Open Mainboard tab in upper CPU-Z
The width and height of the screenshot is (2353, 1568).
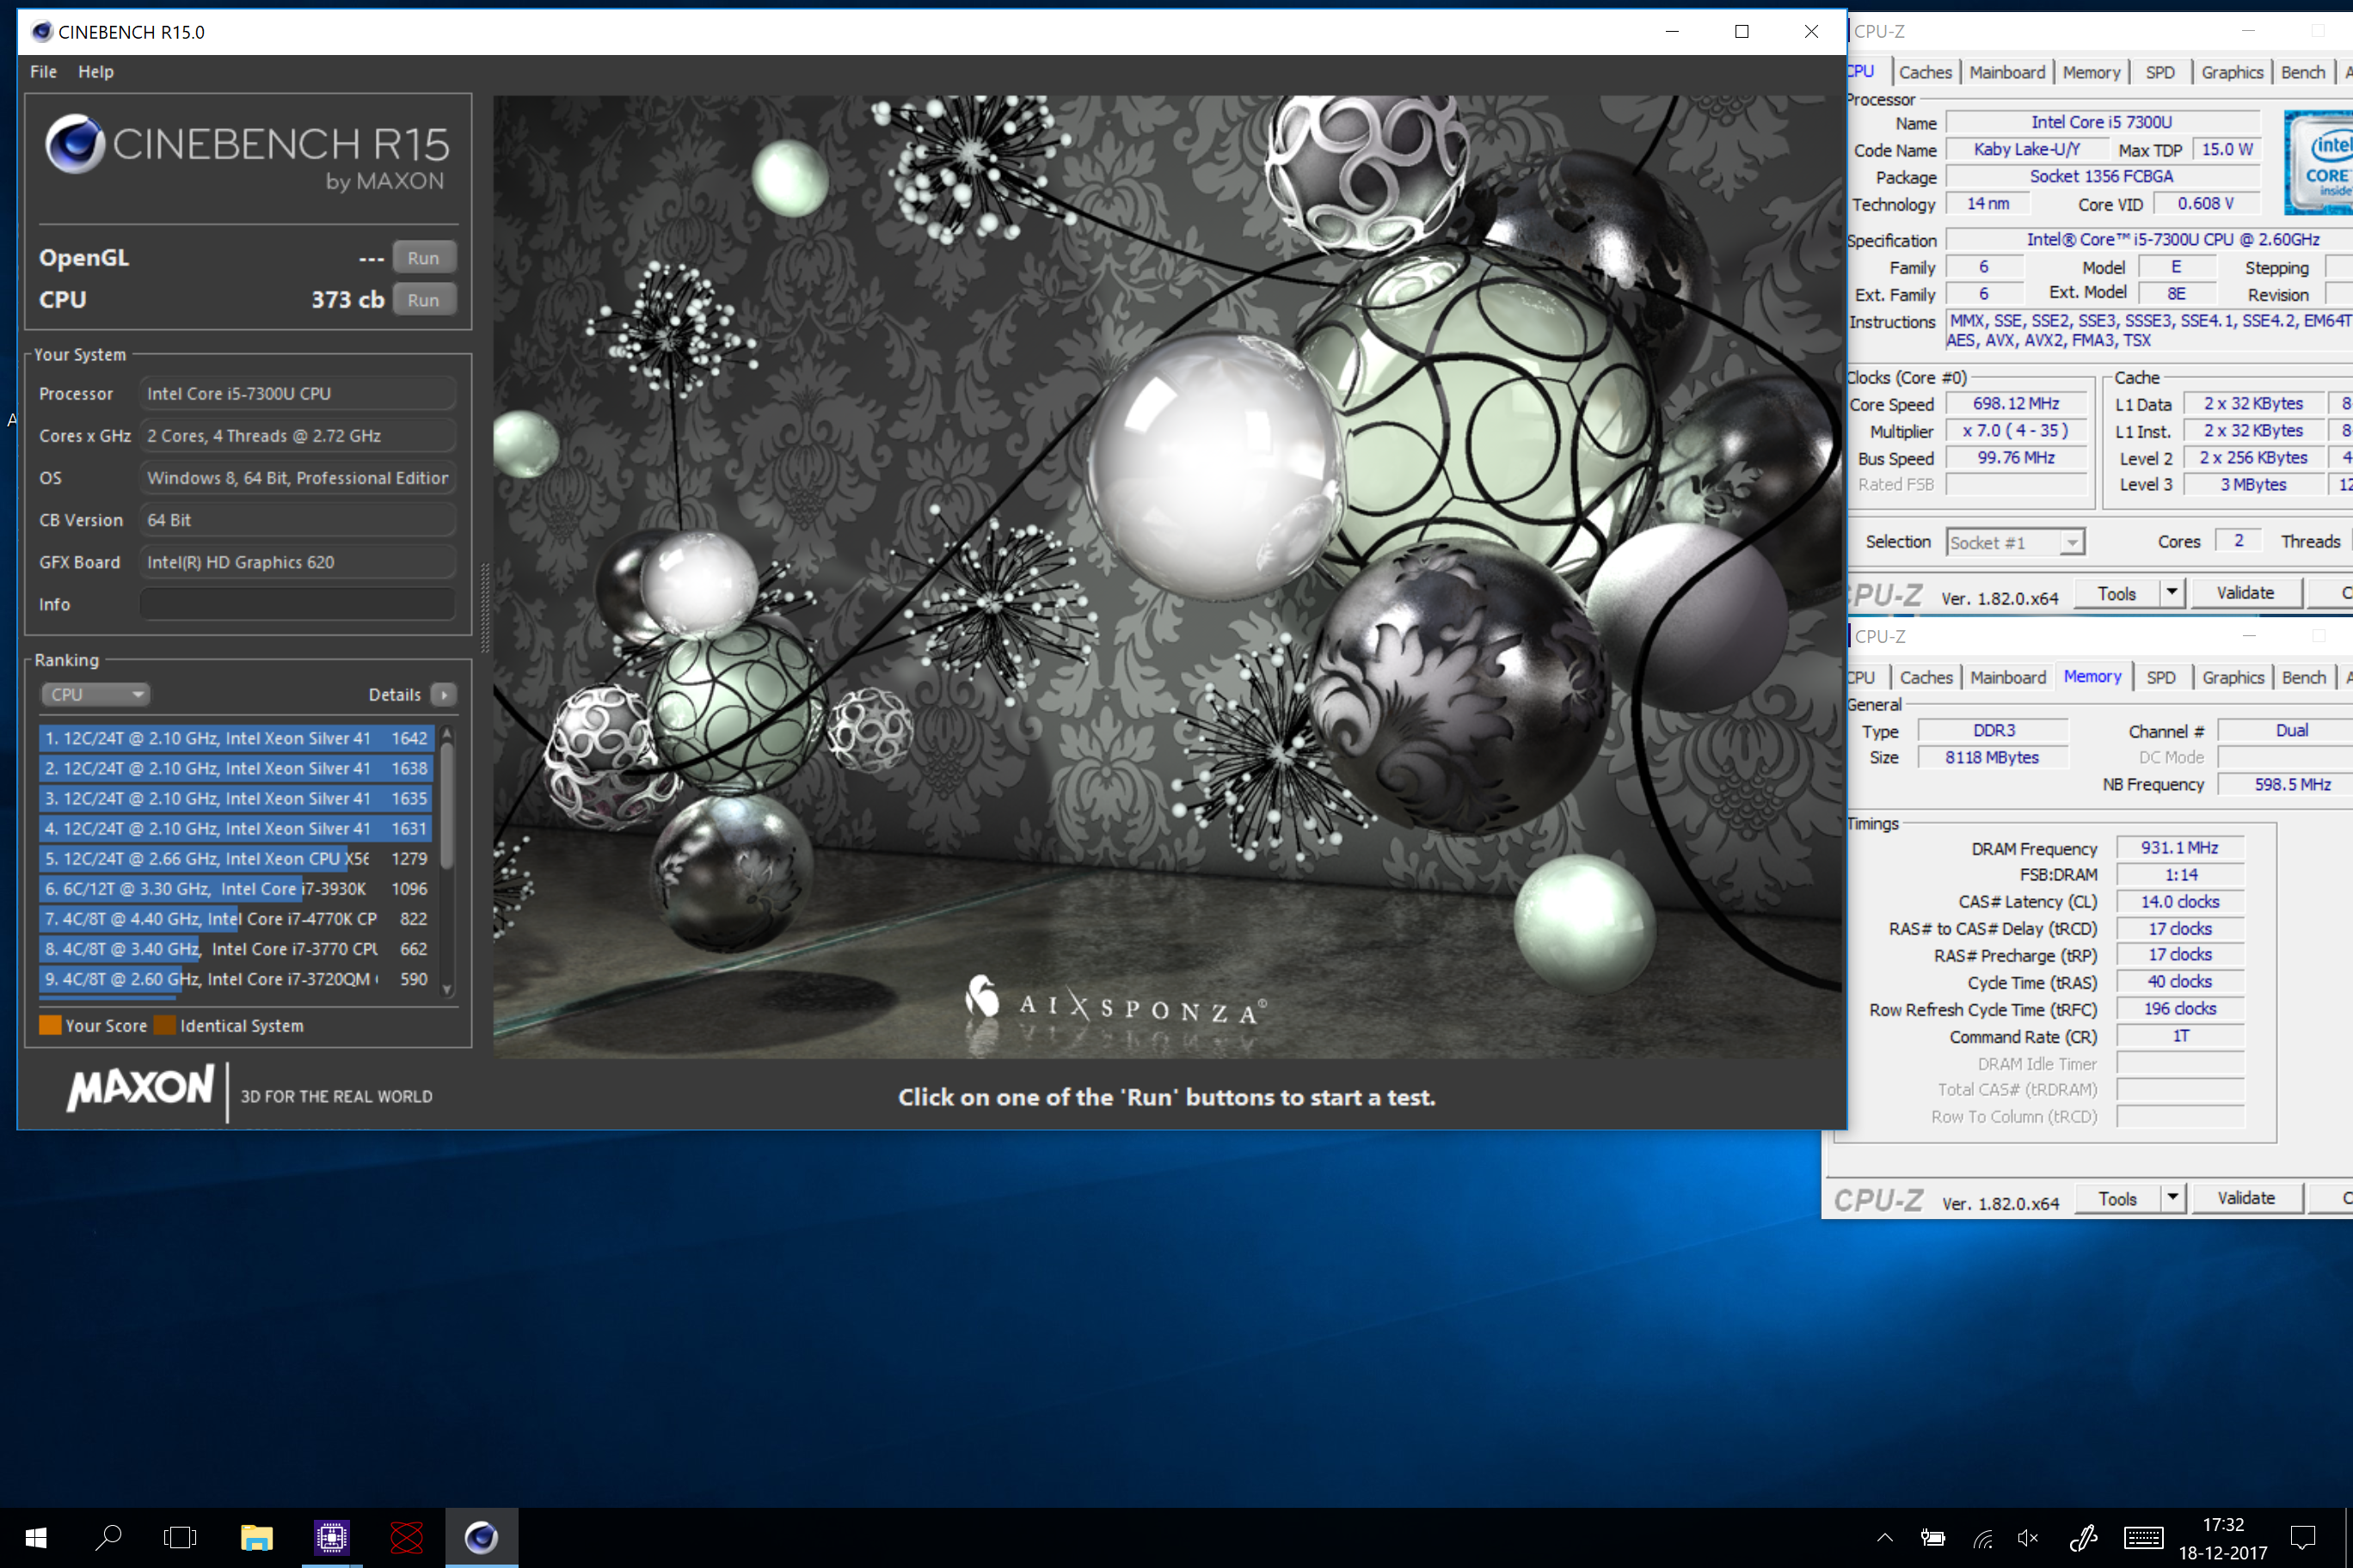pyautogui.click(x=2007, y=72)
